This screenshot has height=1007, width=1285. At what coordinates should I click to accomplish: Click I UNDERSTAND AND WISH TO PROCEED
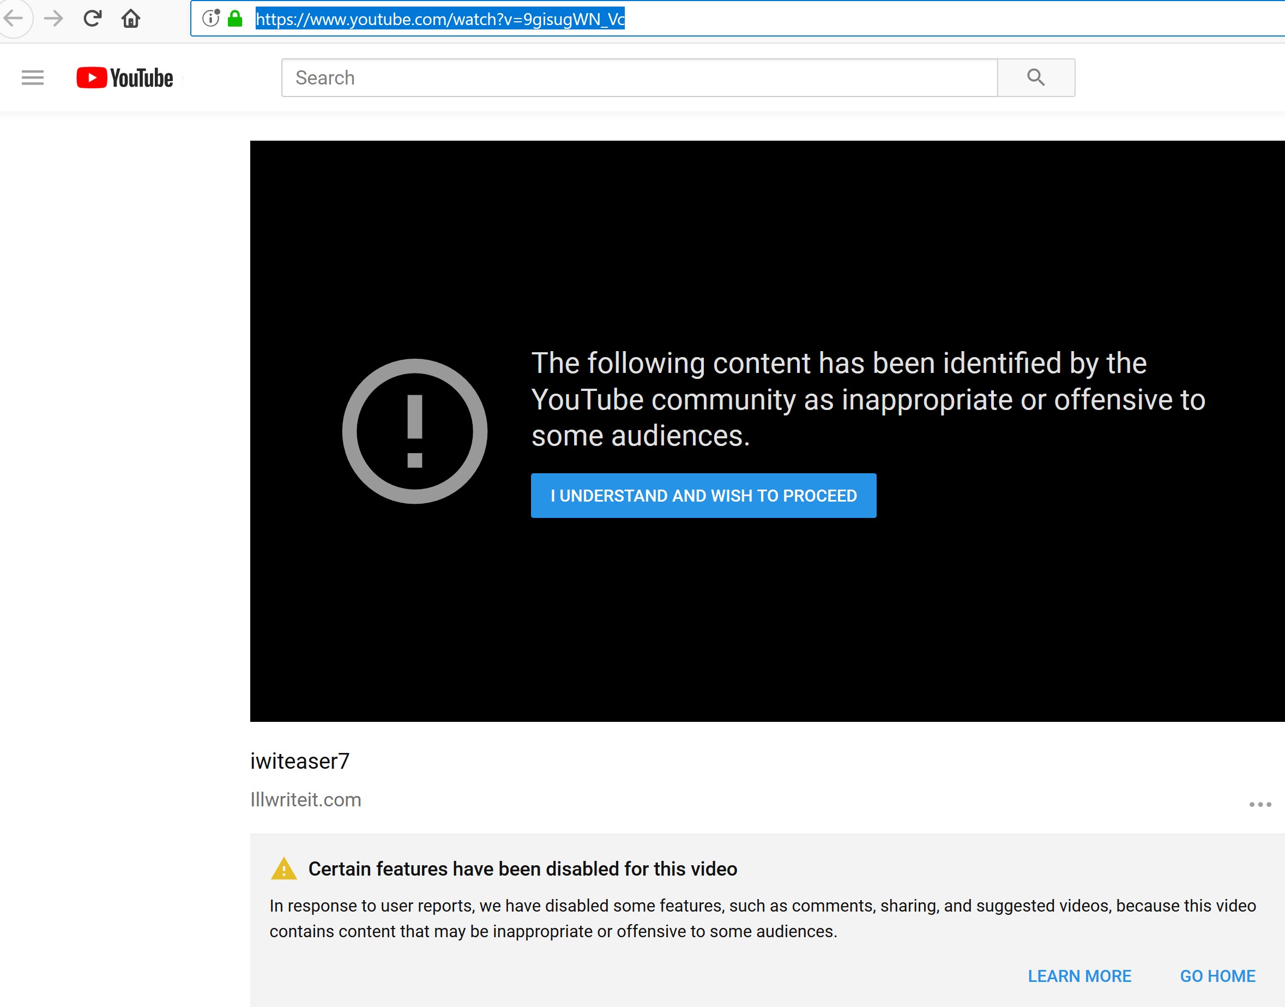pos(703,495)
